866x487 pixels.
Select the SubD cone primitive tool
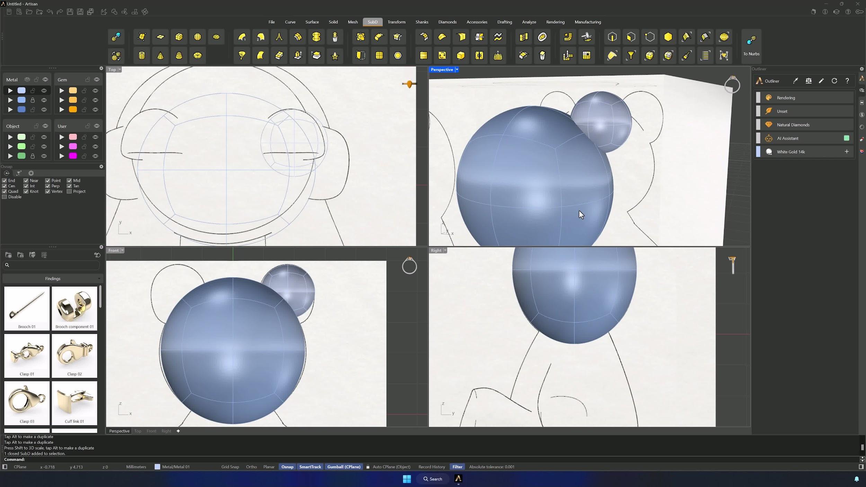pos(160,55)
